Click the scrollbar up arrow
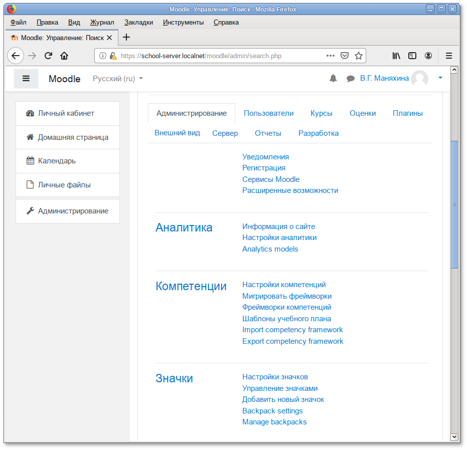This screenshot has width=467, height=450. tap(454, 70)
